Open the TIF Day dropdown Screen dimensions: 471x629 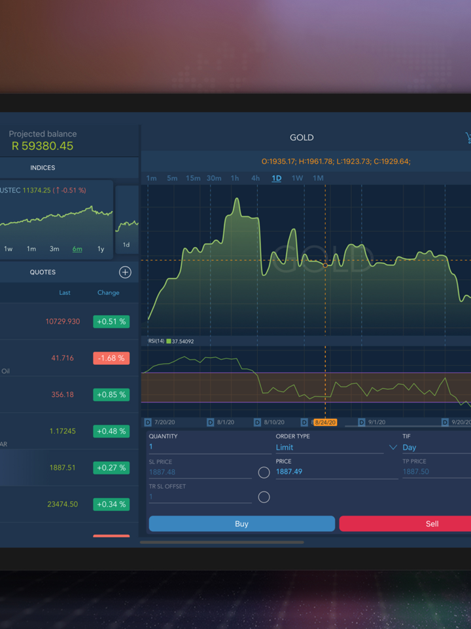coord(435,448)
